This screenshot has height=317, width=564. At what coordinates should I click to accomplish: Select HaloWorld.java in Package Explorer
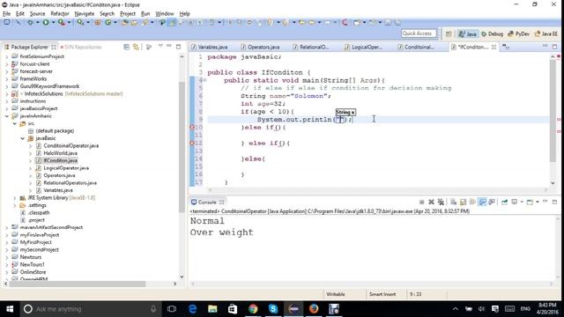pos(60,153)
